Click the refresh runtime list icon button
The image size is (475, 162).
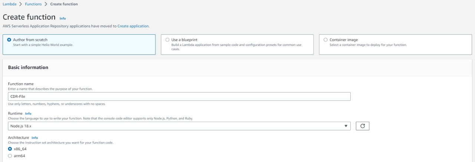point(362,126)
